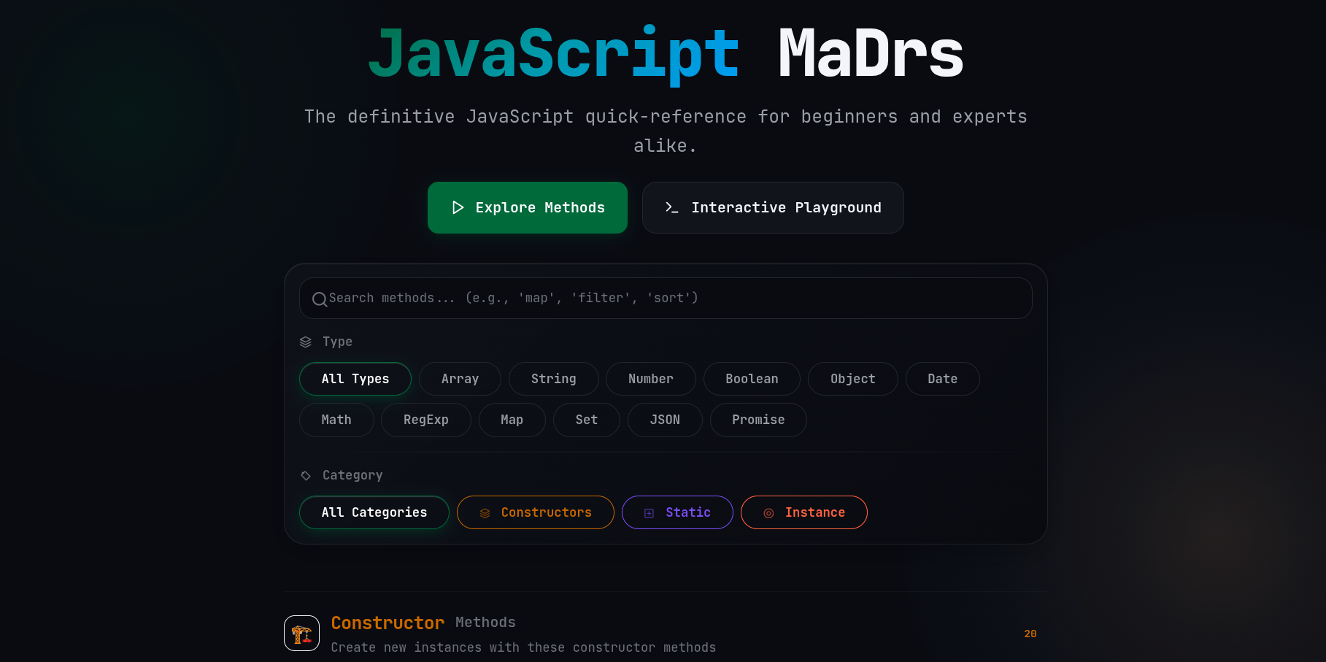The width and height of the screenshot is (1326, 662).
Task: Filter by Date type
Action: [943, 379]
